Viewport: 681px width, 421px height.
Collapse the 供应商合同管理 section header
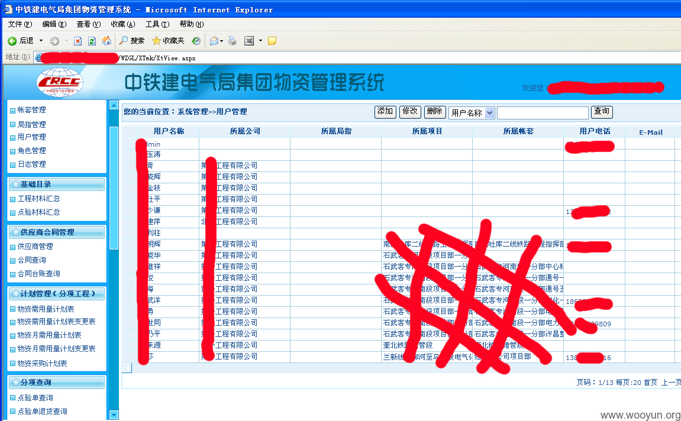point(56,232)
